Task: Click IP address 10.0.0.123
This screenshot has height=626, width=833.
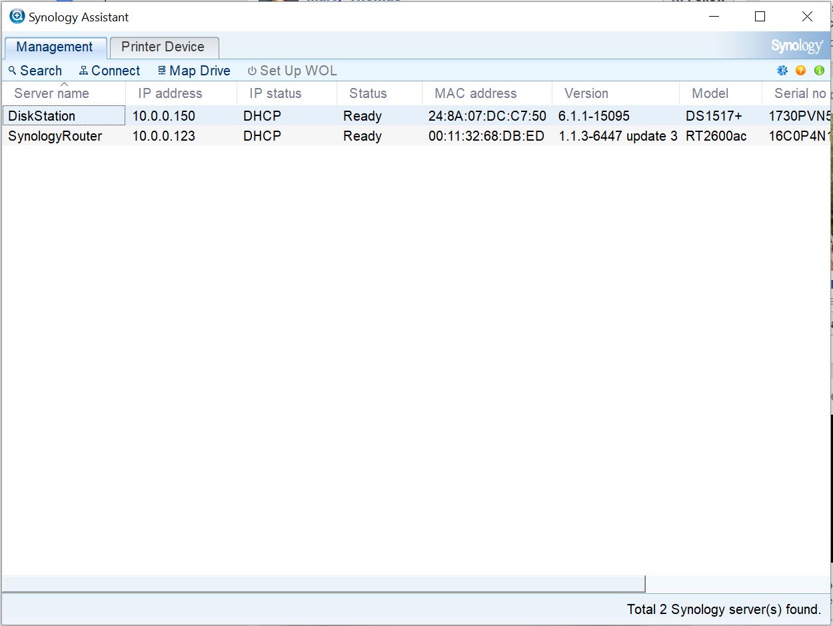Action: point(164,136)
